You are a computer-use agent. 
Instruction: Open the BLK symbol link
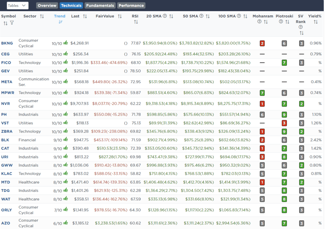point(5,140)
